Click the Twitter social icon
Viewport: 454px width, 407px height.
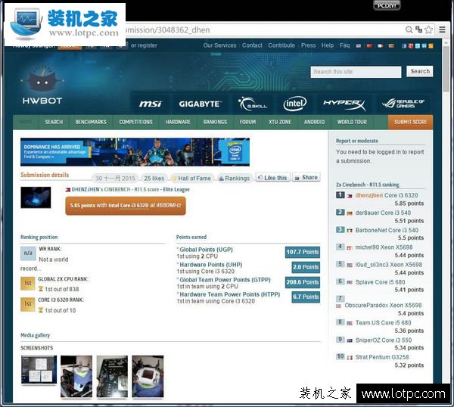[417, 45]
